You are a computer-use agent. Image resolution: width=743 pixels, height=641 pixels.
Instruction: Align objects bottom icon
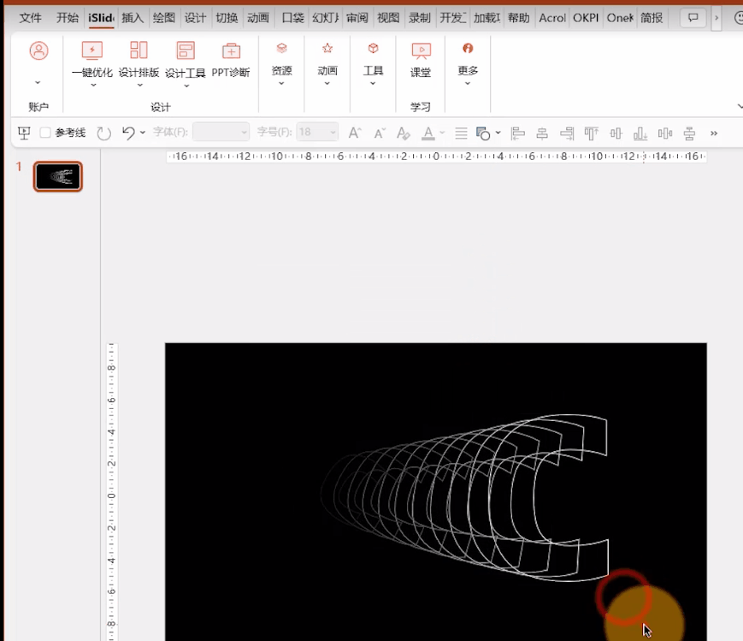(x=640, y=134)
